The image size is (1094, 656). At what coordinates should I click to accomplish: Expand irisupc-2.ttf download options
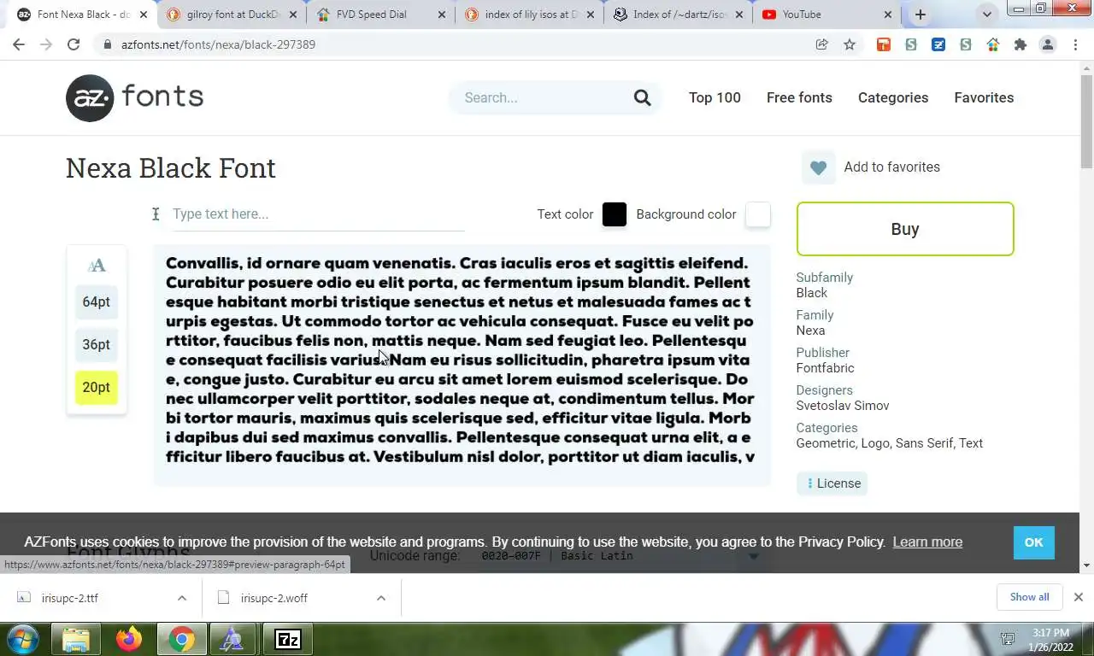tap(182, 598)
